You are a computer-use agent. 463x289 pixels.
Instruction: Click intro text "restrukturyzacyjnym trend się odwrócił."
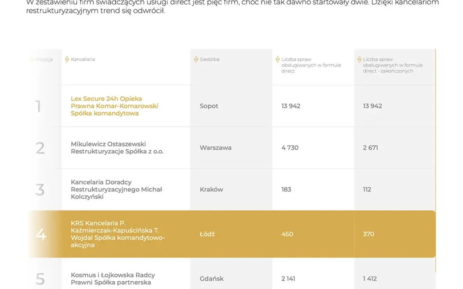click(95, 11)
